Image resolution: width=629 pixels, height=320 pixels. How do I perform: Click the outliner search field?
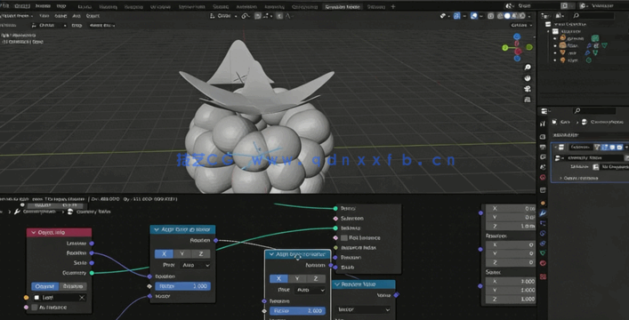click(x=593, y=16)
